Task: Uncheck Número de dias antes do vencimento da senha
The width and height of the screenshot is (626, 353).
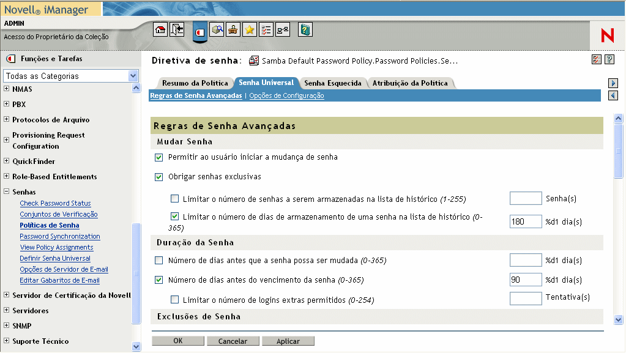Action: click(x=159, y=280)
